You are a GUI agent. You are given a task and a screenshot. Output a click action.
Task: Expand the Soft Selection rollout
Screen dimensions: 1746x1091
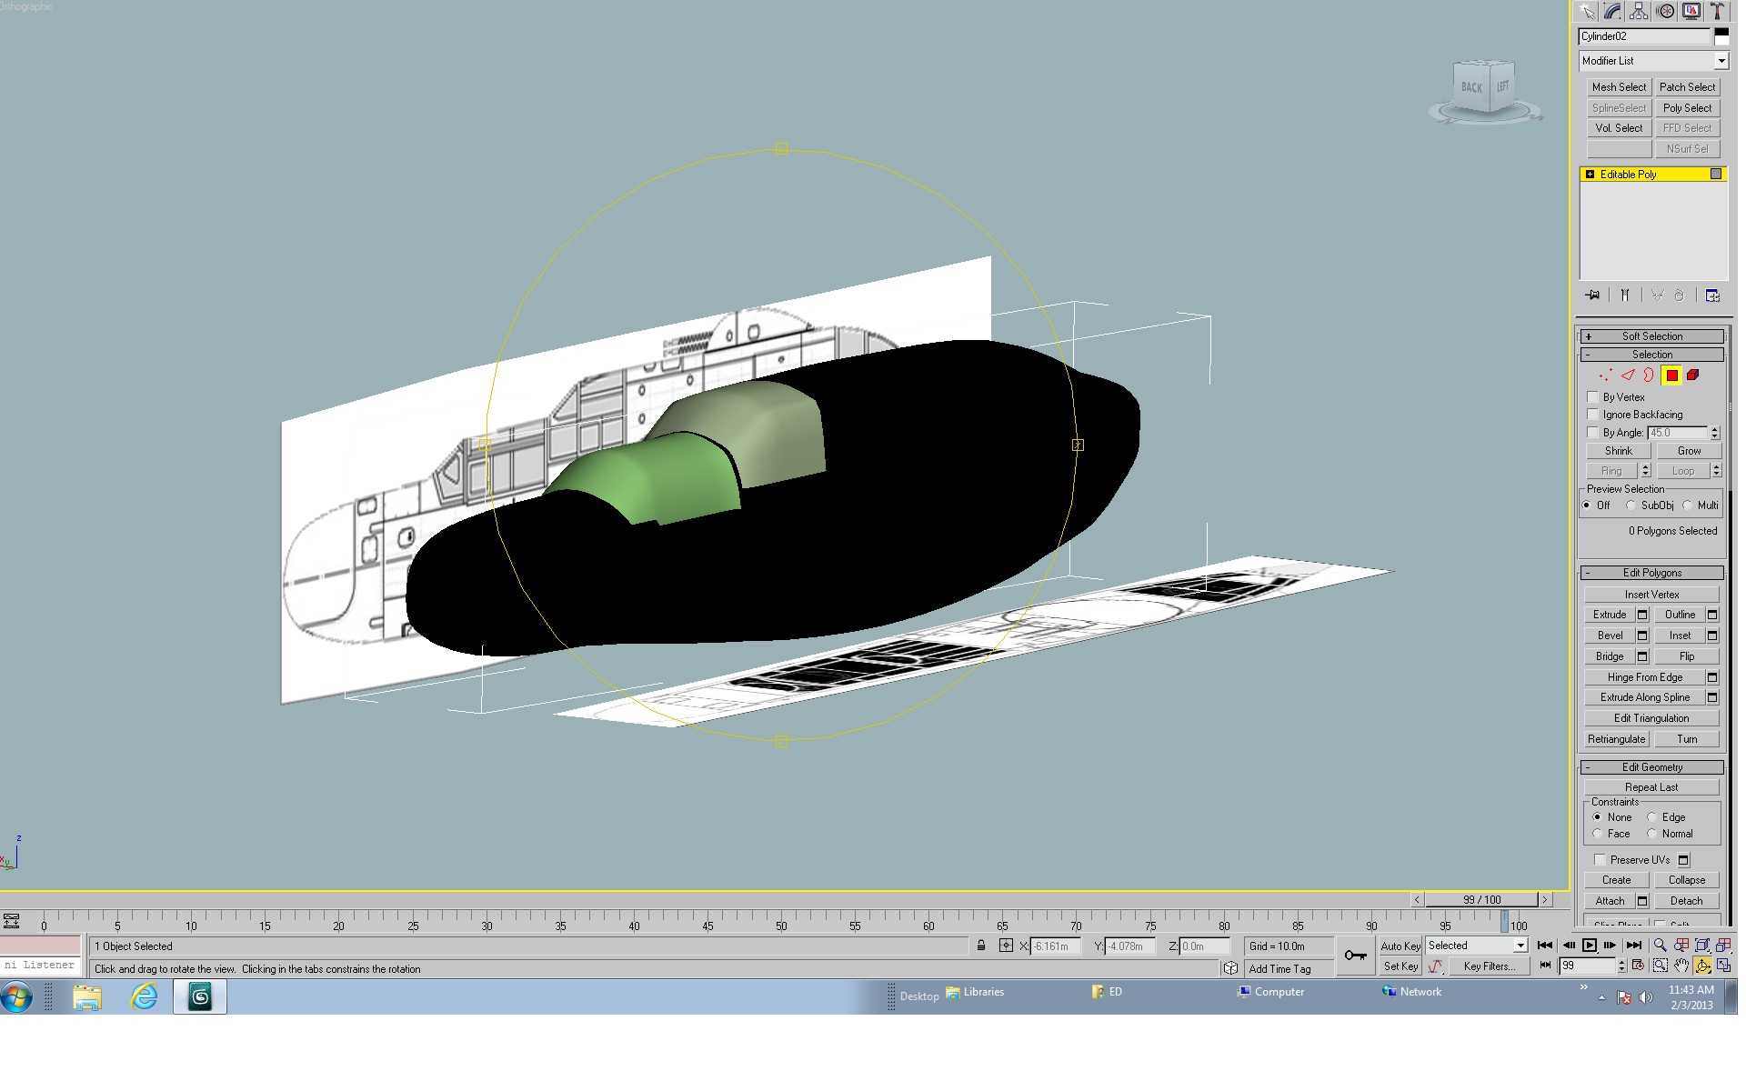click(x=1651, y=336)
